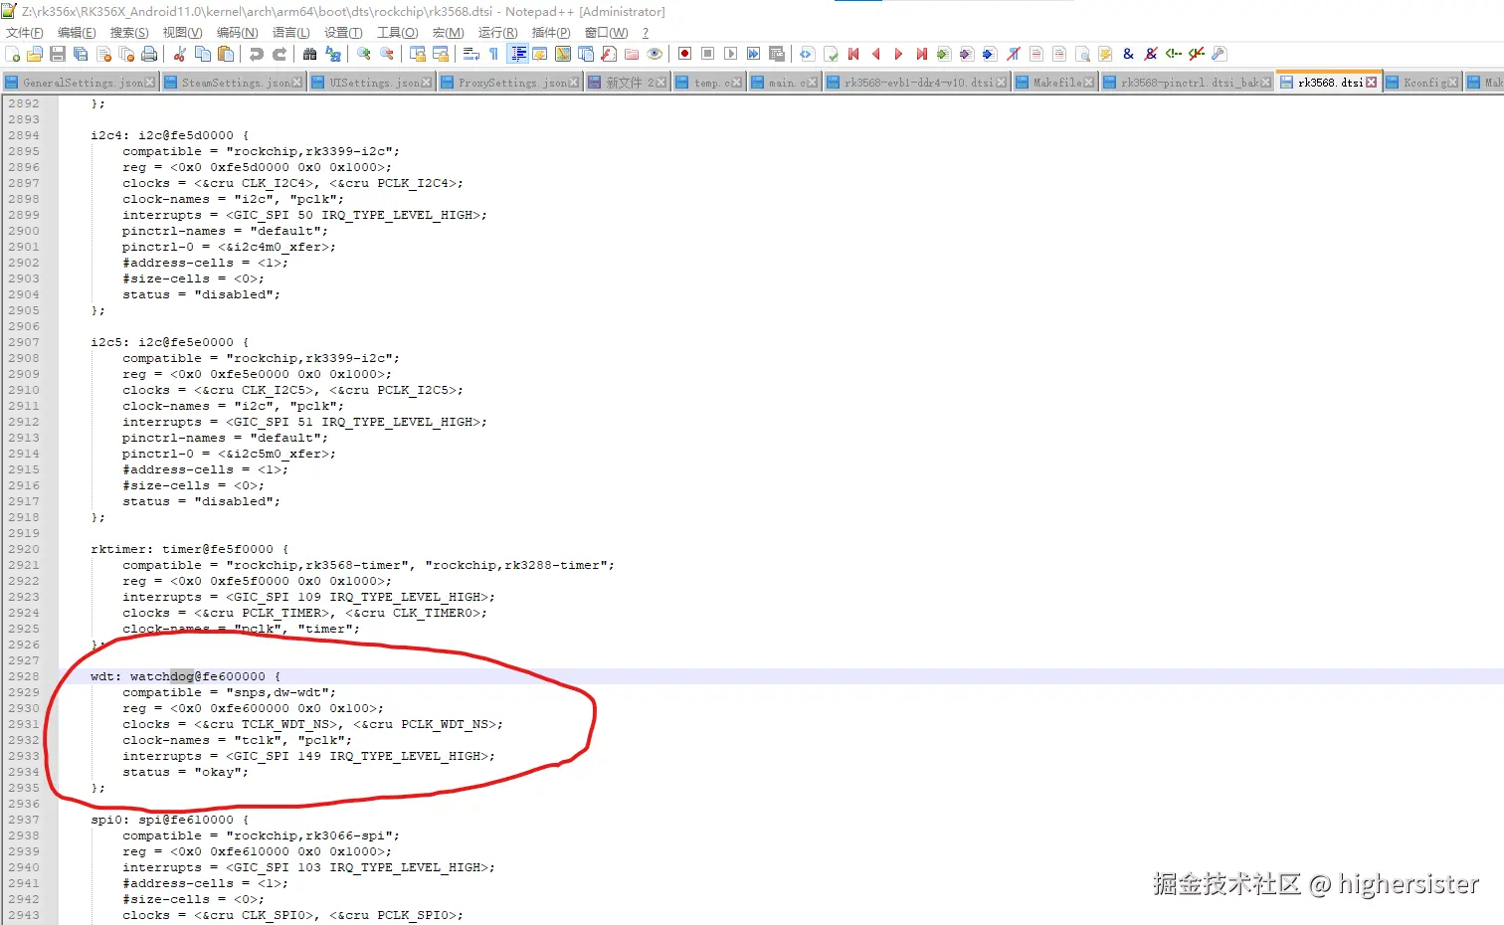Open the 插件(P) menu

pos(551,33)
